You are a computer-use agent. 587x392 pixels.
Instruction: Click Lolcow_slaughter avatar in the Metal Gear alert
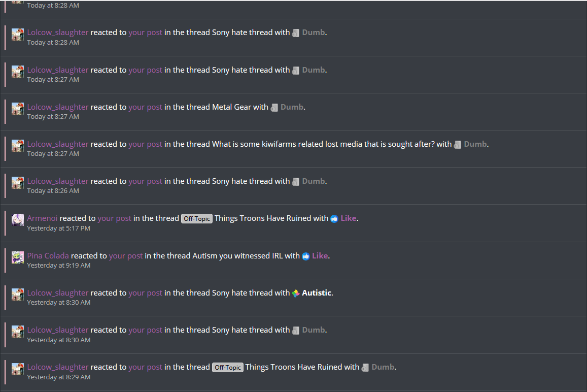18,109
